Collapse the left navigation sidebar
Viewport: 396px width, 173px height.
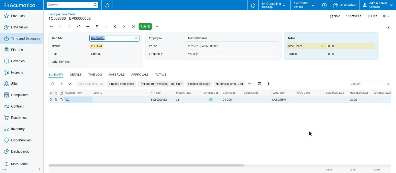pos(39,169)
